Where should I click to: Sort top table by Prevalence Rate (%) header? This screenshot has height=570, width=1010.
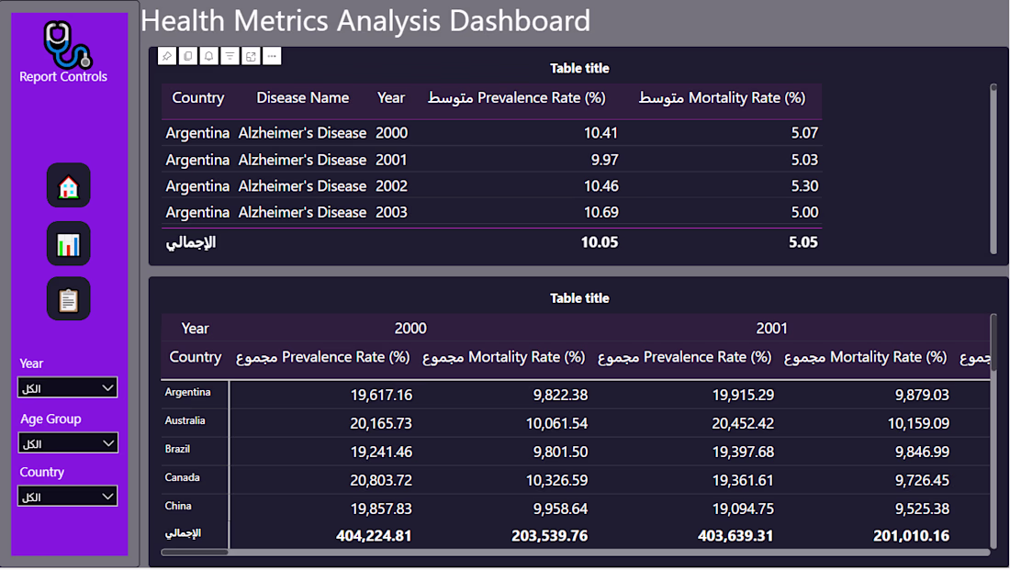517,98
